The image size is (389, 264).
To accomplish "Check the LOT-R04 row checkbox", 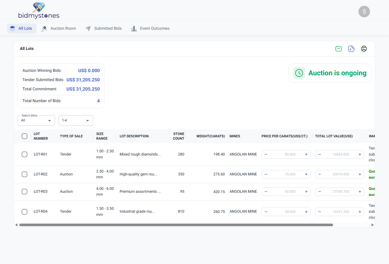I will click(24, 212).
